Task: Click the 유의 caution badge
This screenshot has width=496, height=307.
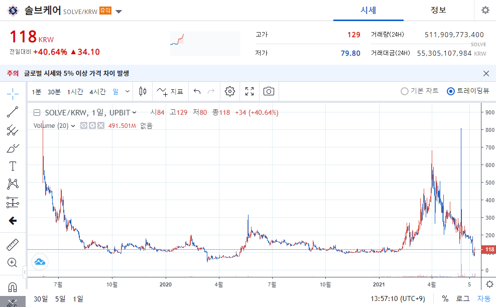Action: [x=105, y=11]
